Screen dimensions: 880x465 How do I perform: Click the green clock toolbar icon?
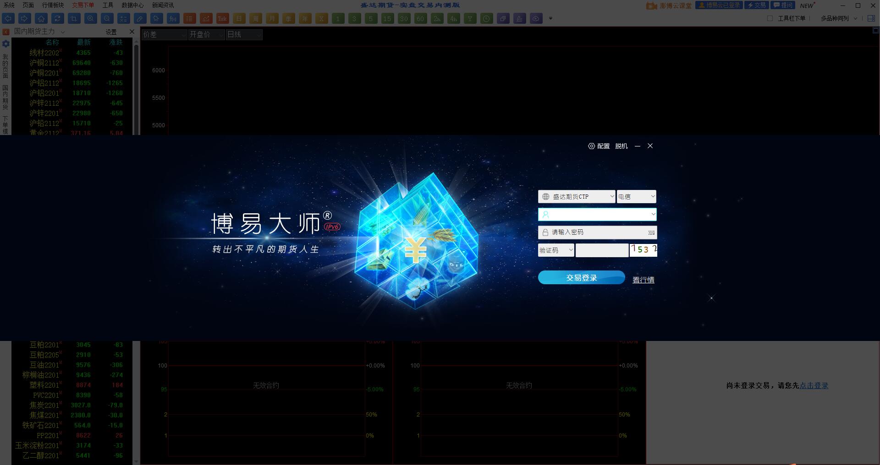pos(487,18)
